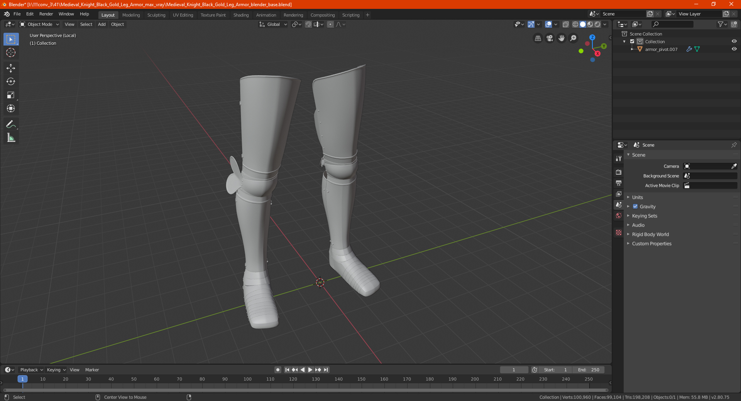This screenshot has height=401, width=741.
Task: Open the Keying dropdown
Action: pyautogui.click(x=56, y=370)
